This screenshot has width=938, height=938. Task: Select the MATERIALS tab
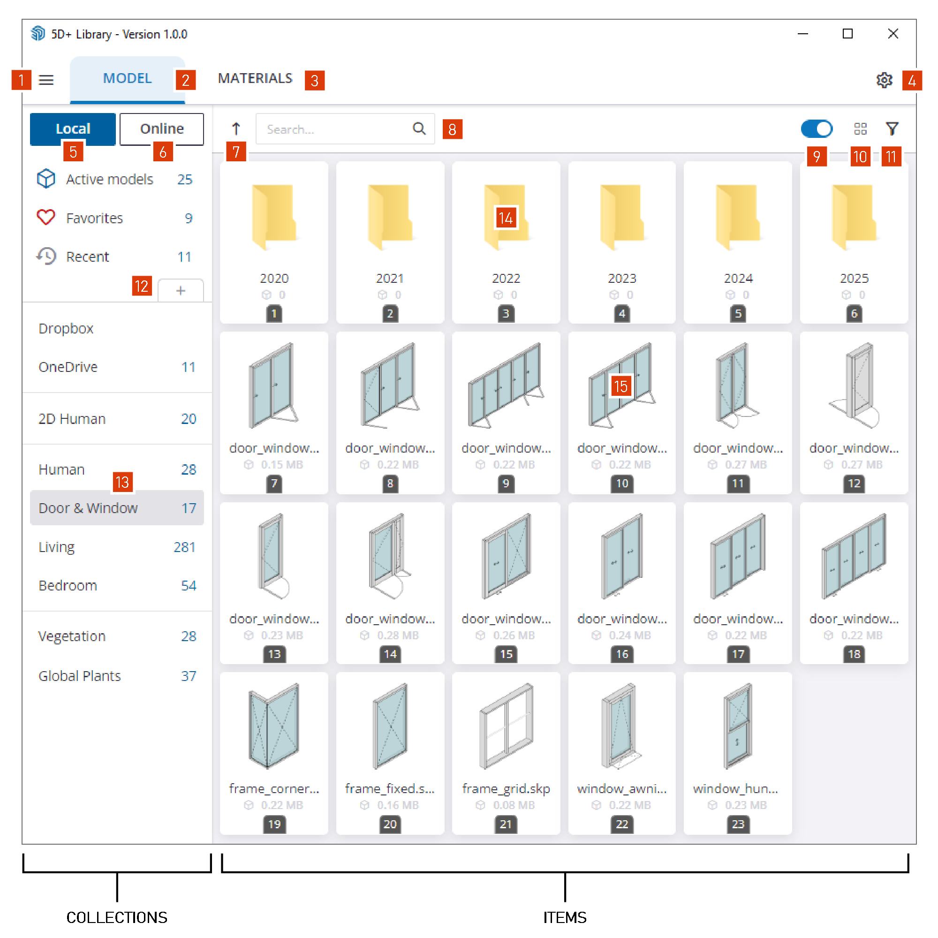tap(256, 78)
